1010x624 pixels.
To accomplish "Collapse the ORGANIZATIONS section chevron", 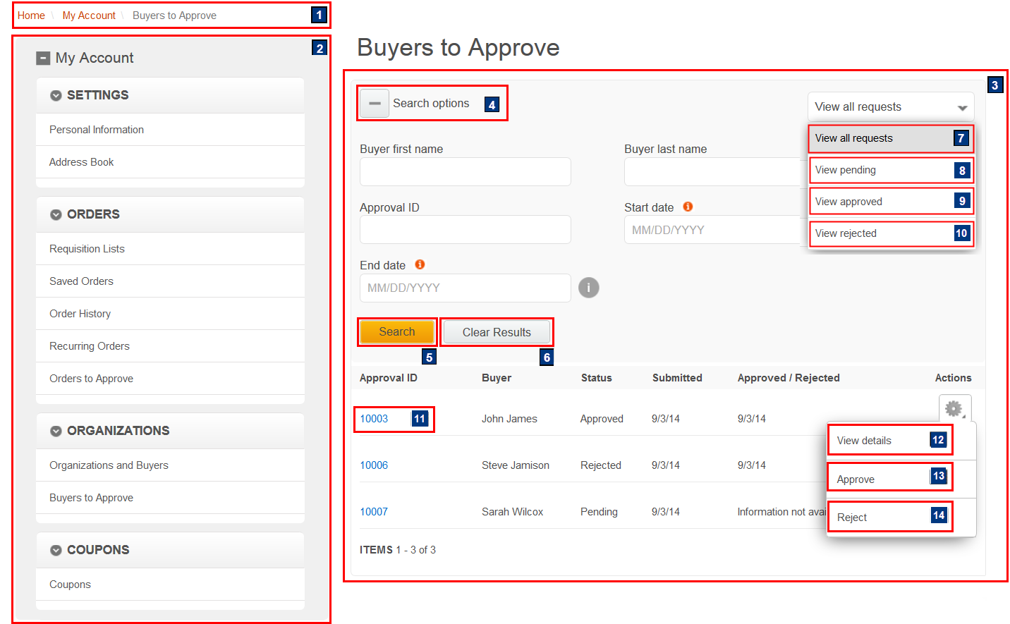I will [x=56, y=430].
